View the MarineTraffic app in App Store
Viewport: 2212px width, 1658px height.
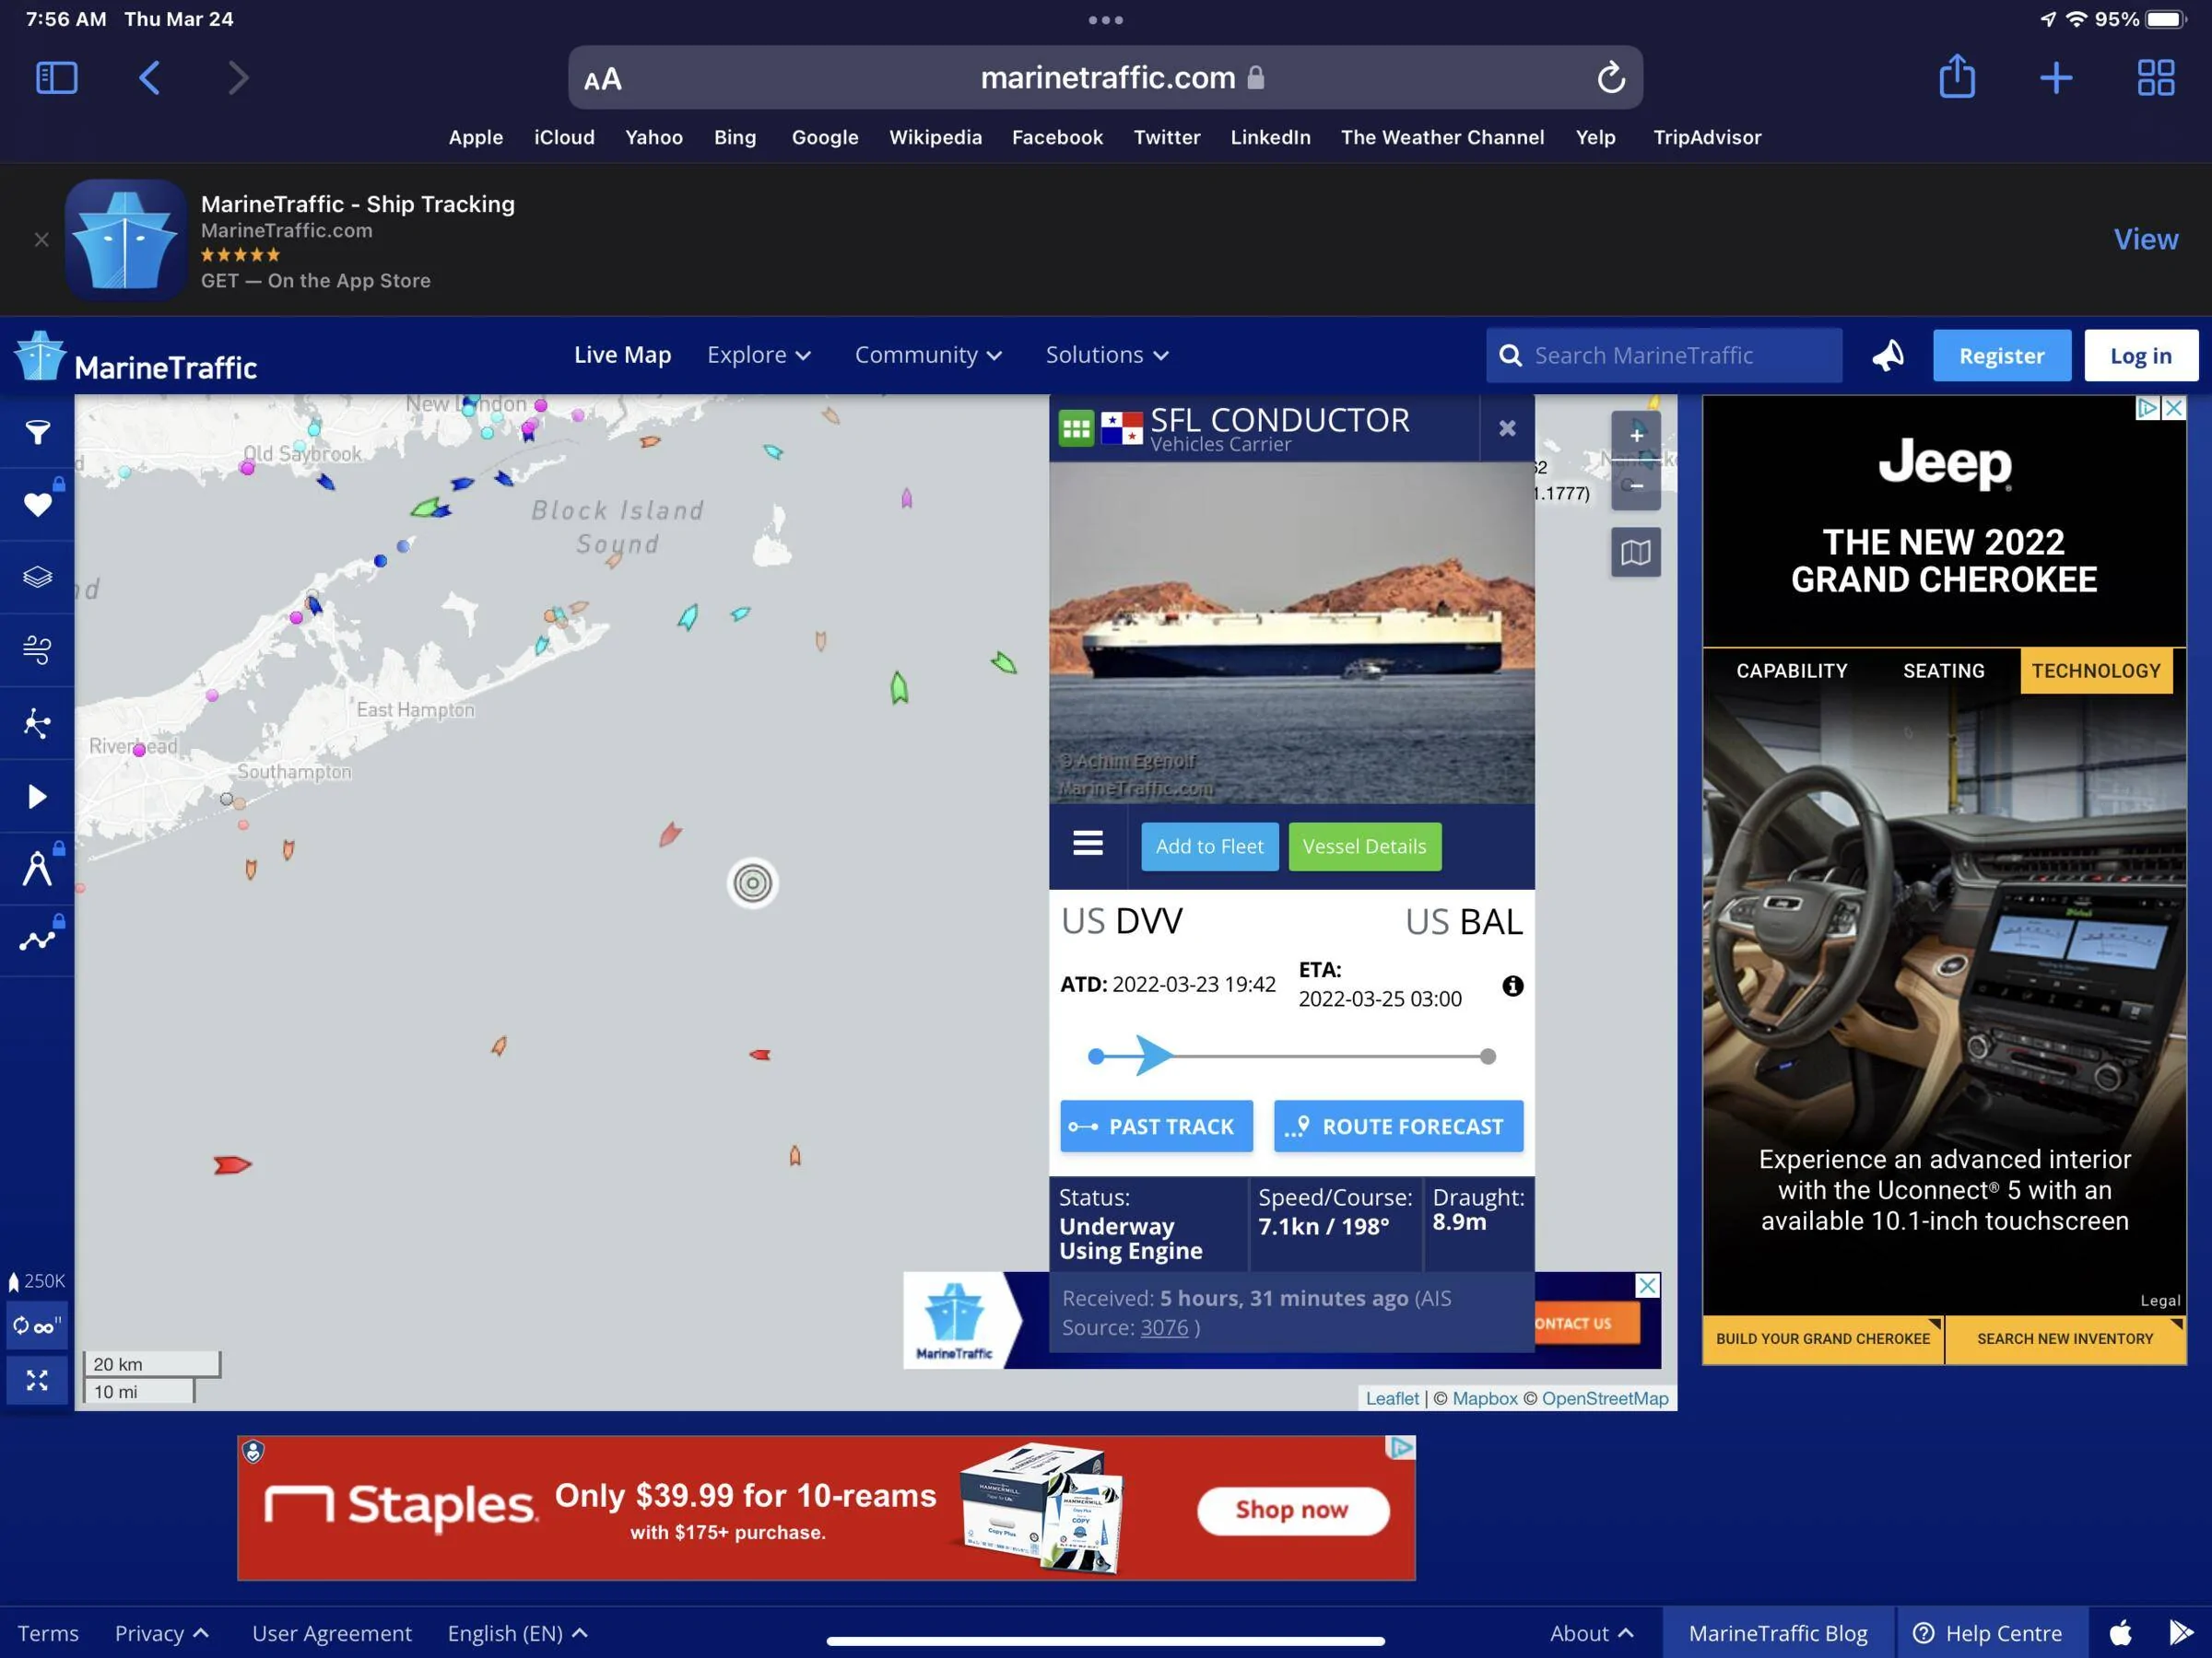tap(2145, 239)
